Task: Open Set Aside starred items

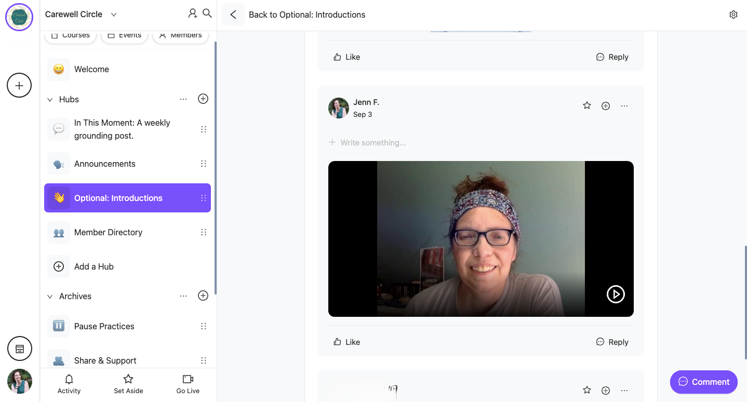Action: click(x=128, y=383)
